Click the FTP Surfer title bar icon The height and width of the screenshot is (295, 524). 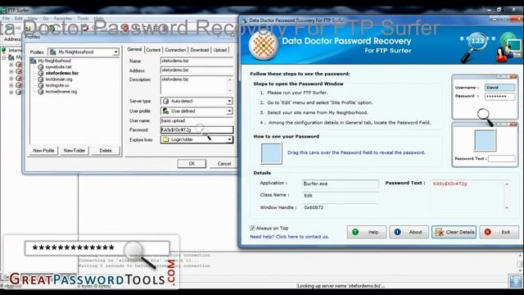[x=4, y=10]
